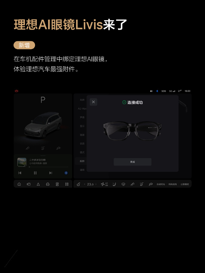Tap the 18:00 clock
The height and width of the screenshot is (273, 205).
tap(187, 91)
